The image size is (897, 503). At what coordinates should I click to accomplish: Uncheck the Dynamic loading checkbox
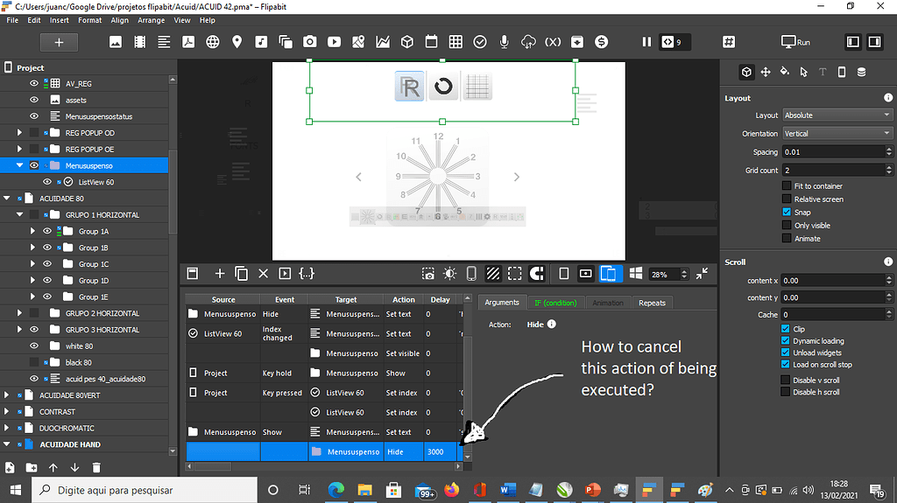pyautogui.click(x=786, y=341)
